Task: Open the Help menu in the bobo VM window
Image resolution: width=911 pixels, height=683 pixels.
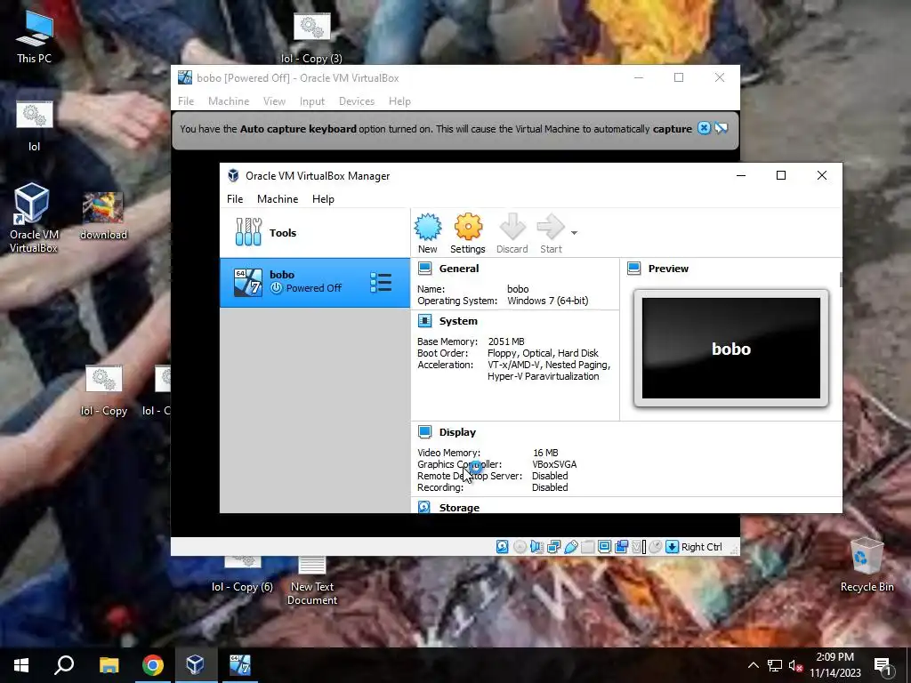Action: tap(399, 101)
